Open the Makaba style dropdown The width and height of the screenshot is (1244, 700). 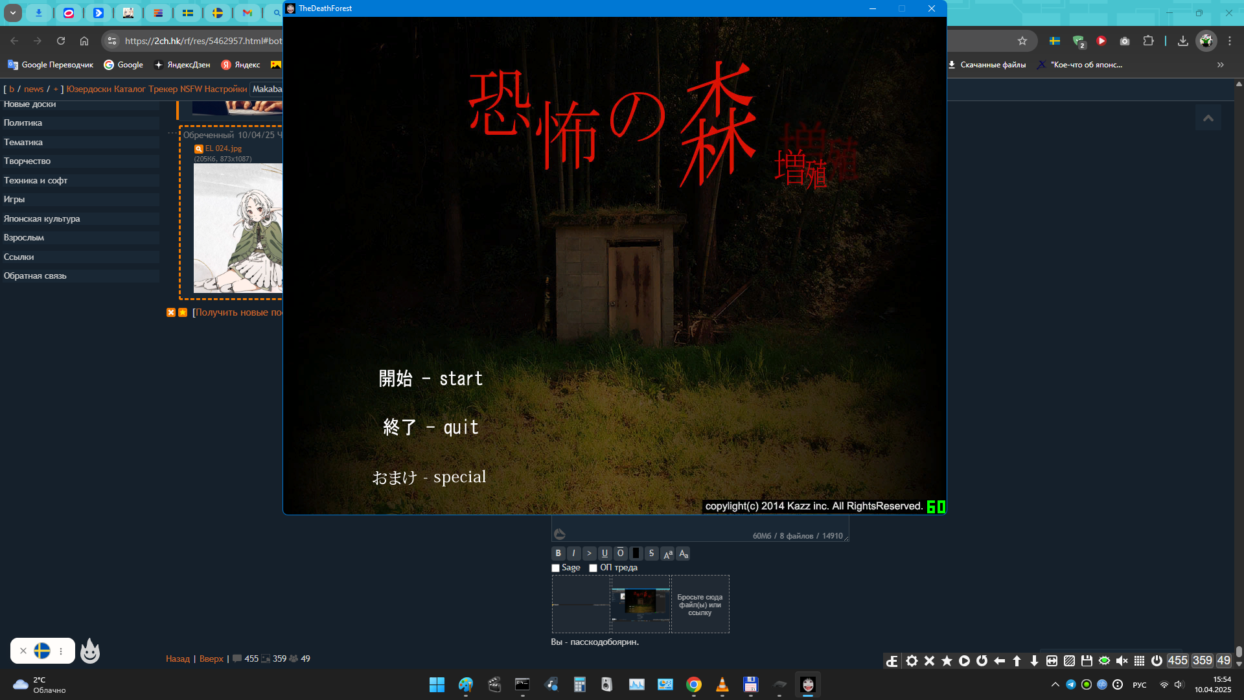pos(266,89)
